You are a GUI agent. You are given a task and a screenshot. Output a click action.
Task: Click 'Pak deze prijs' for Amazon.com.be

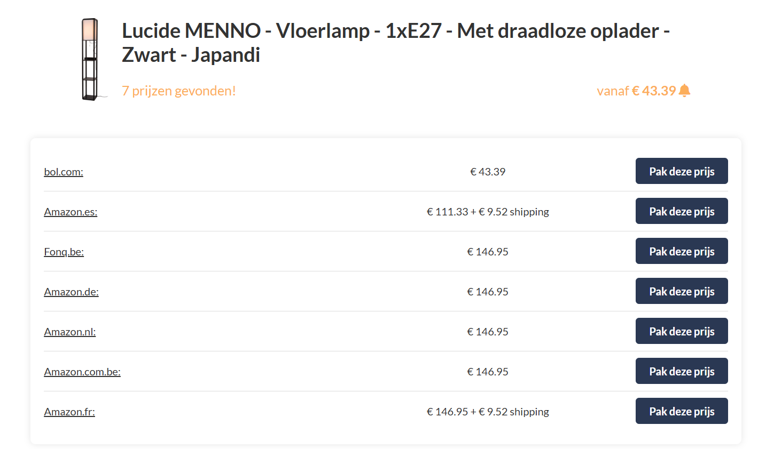pyautogui.click(x=682, y=371)
